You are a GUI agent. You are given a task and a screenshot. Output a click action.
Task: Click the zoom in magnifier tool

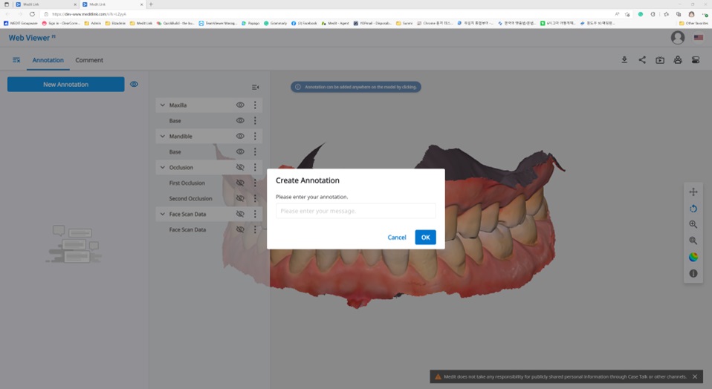693,224
